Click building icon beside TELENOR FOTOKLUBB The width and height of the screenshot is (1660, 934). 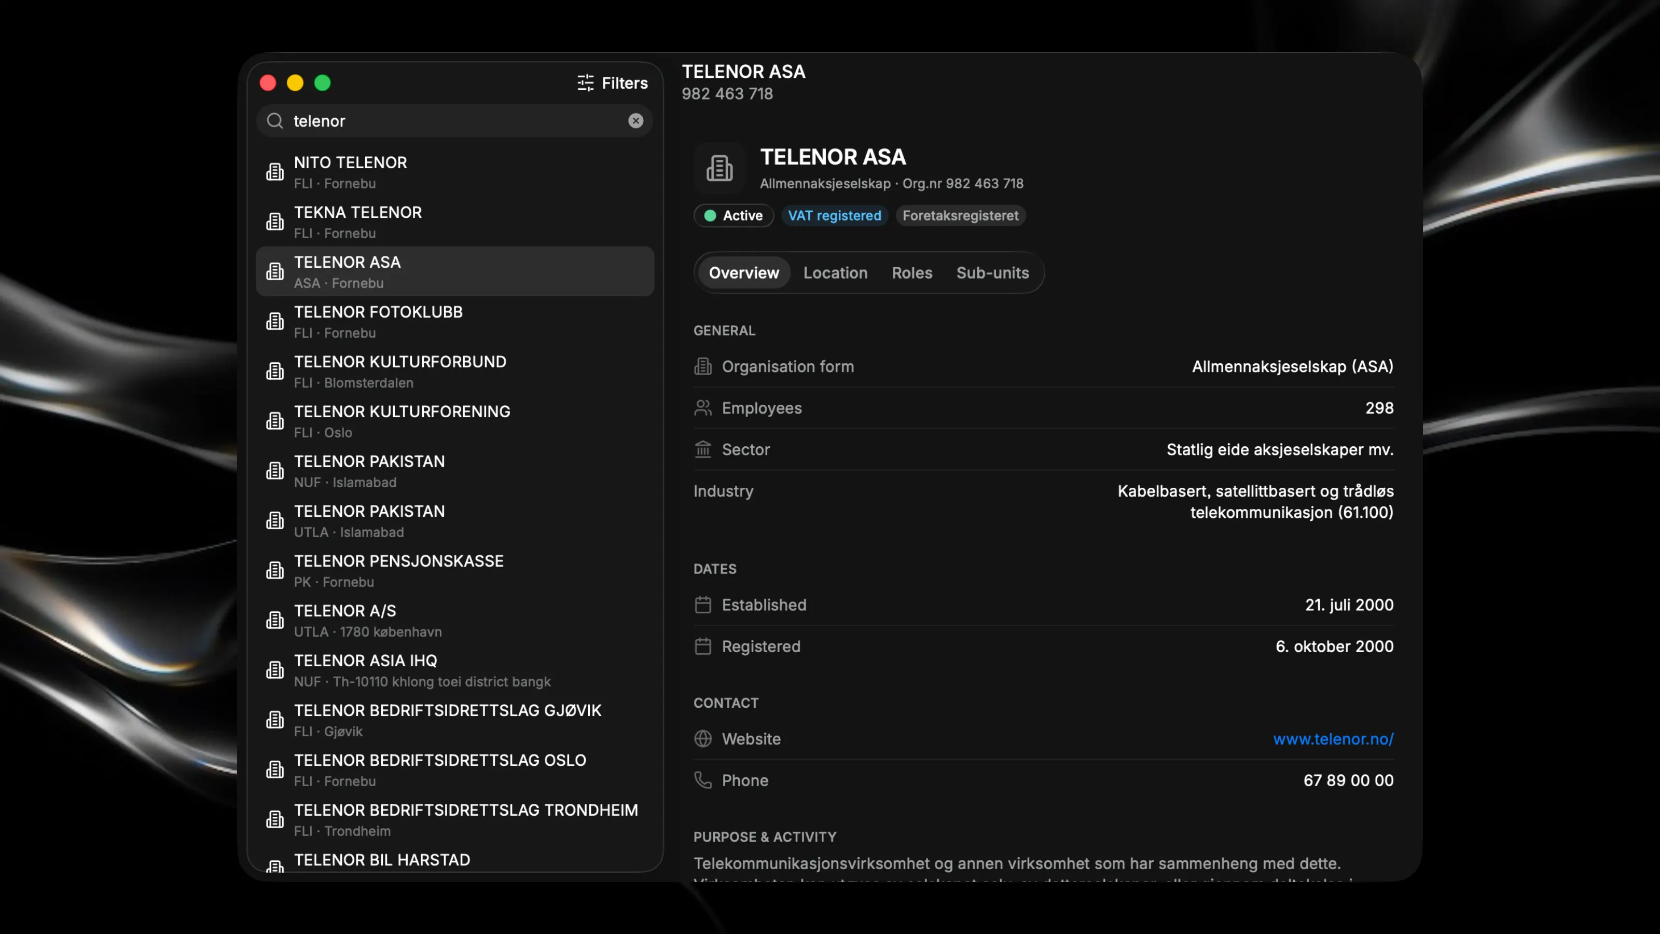pos(275,322)
